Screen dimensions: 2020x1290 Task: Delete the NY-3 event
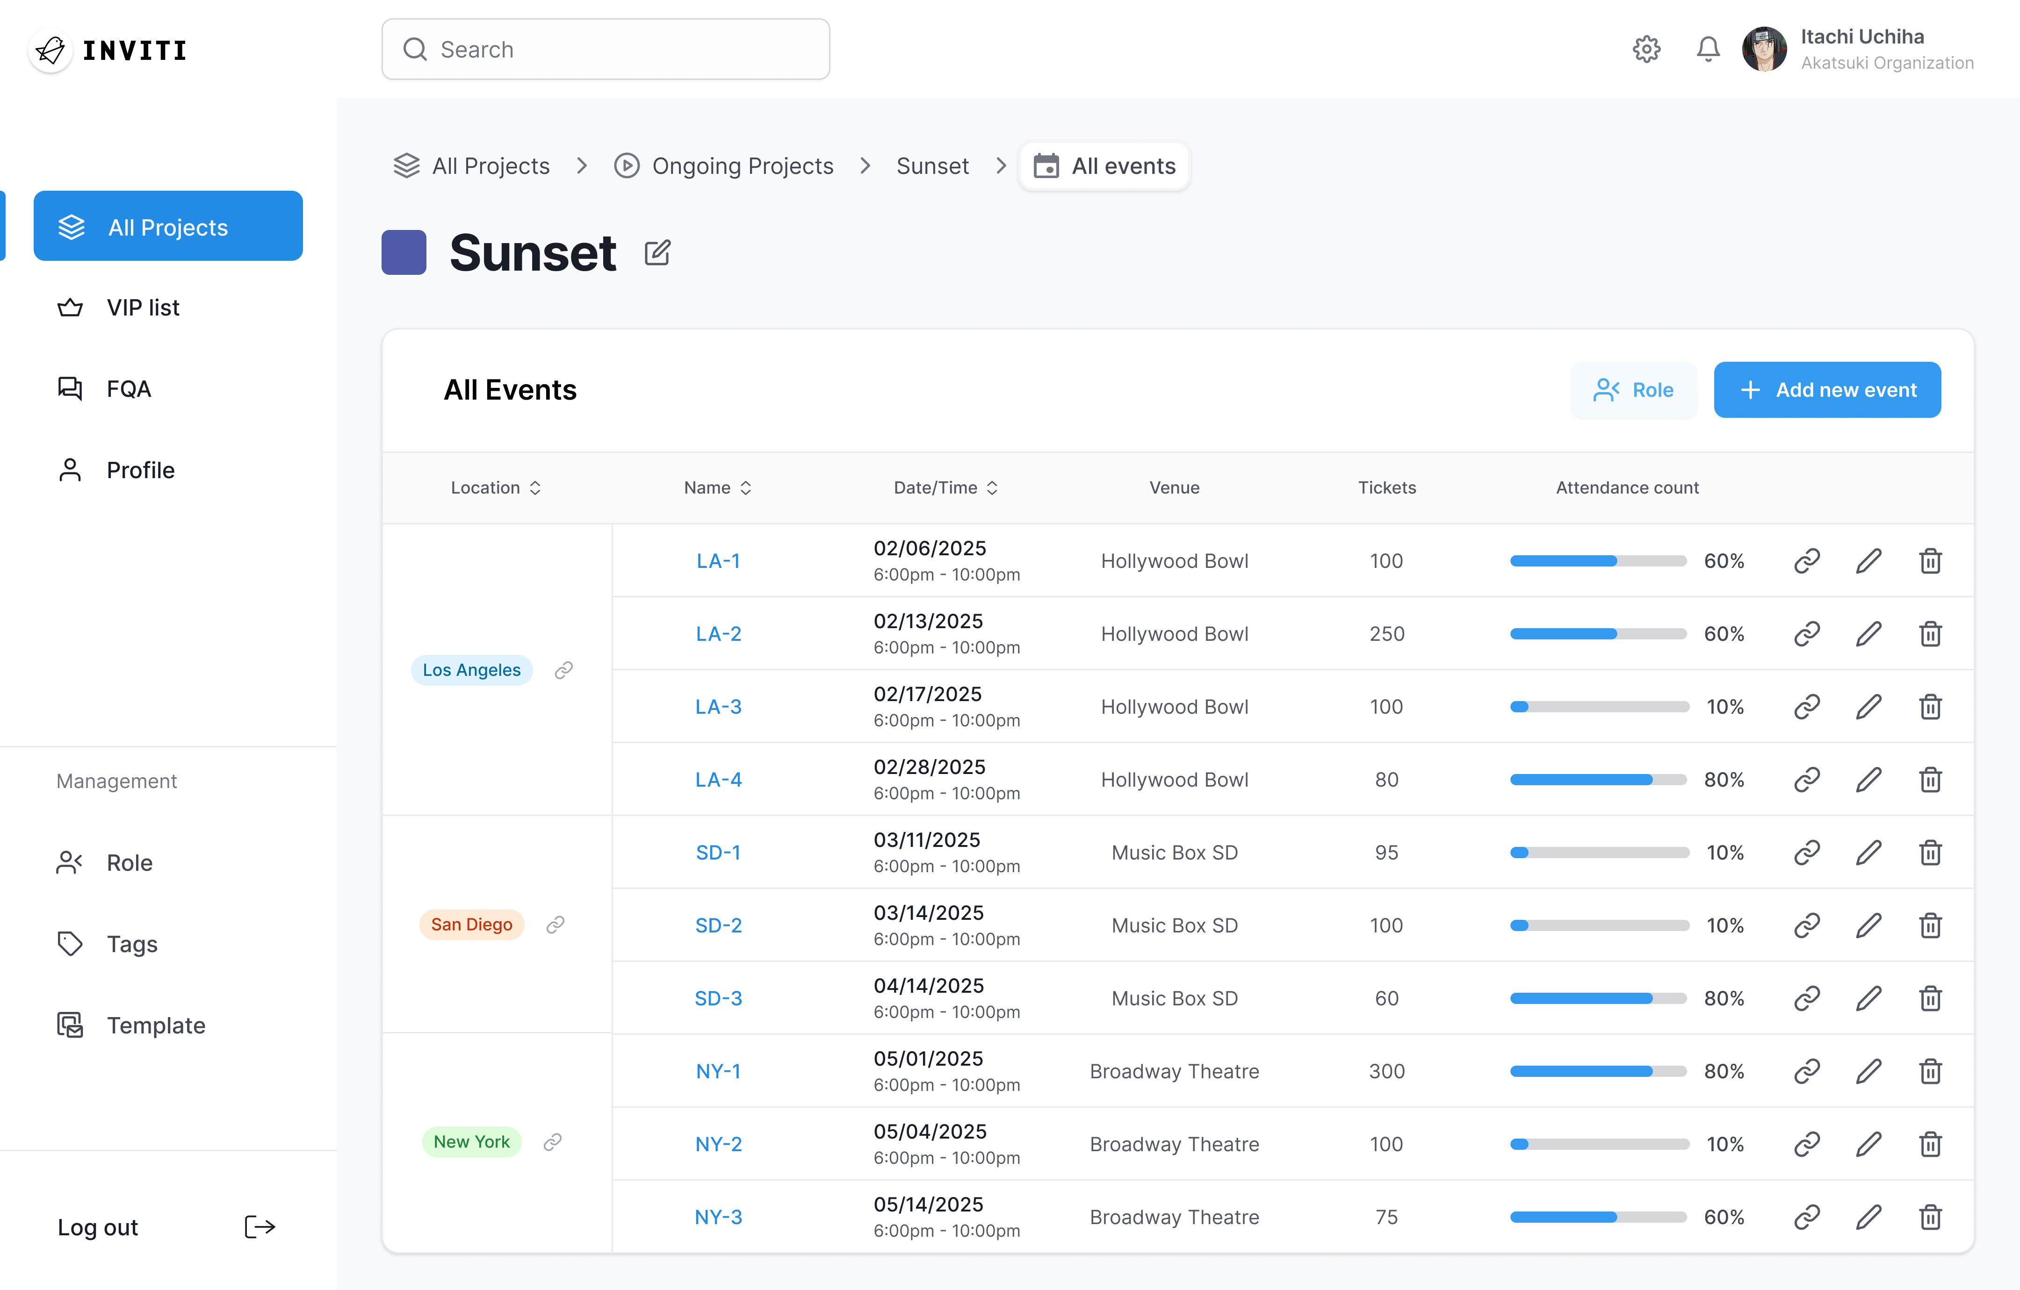[x=1930, y=1217]
